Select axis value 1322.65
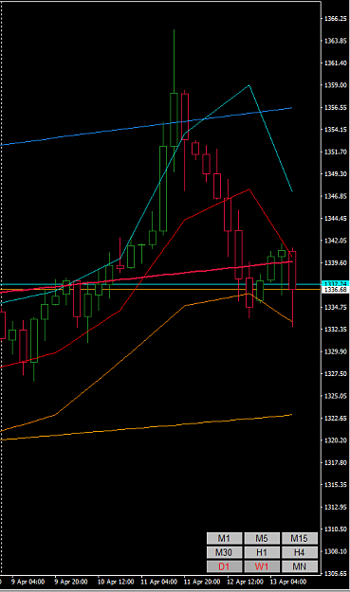Viewport: 350px width, 592px height. tap(336, 418)
